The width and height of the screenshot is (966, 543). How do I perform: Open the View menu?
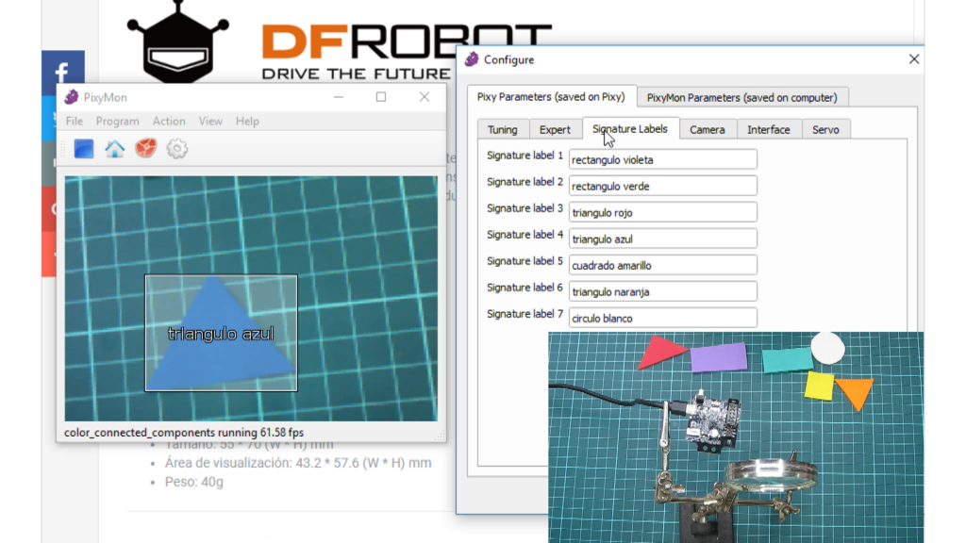pyautogui.click(x=210, y=122)
